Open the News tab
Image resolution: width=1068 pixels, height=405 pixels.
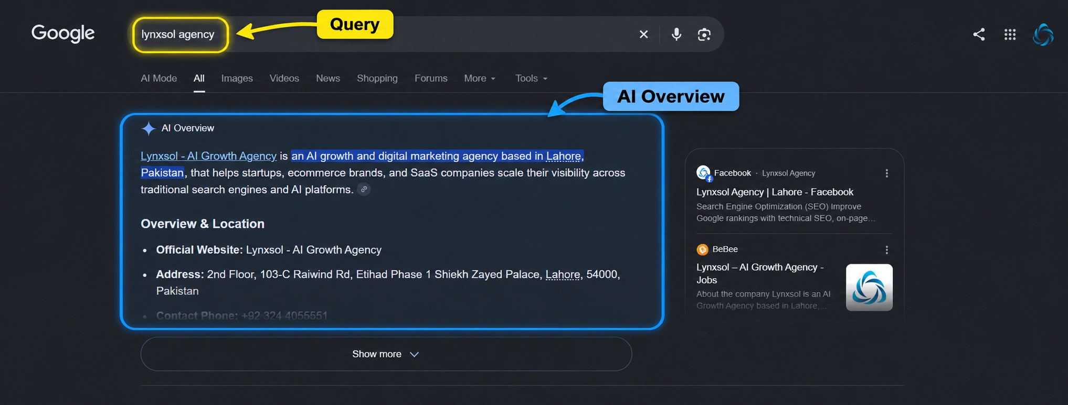pyautogui.click(x=328, y=78)
